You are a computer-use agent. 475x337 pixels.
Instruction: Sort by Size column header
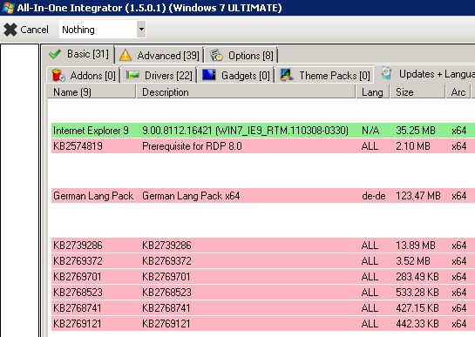tap(417, 92)
